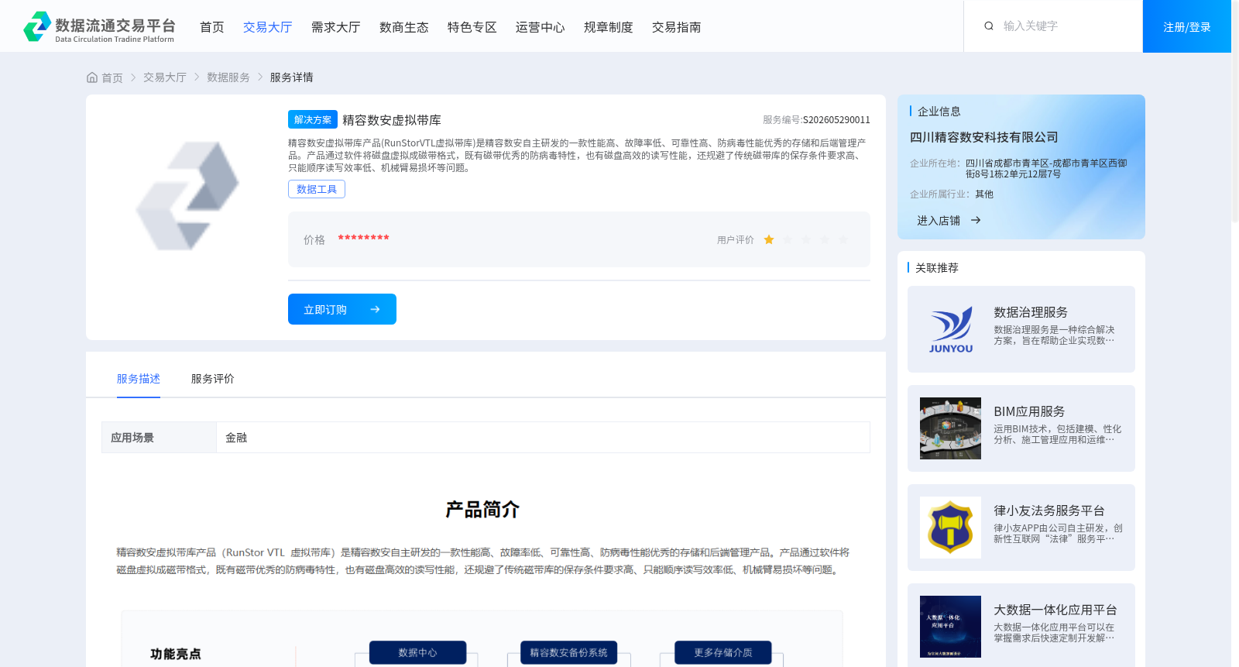Click the 企业信息 heading
This screenshot has width=1239, height=667.
coord(939,112)
